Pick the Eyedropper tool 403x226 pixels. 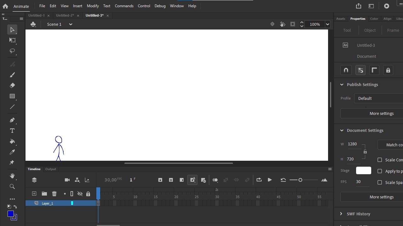pos(12,152)
